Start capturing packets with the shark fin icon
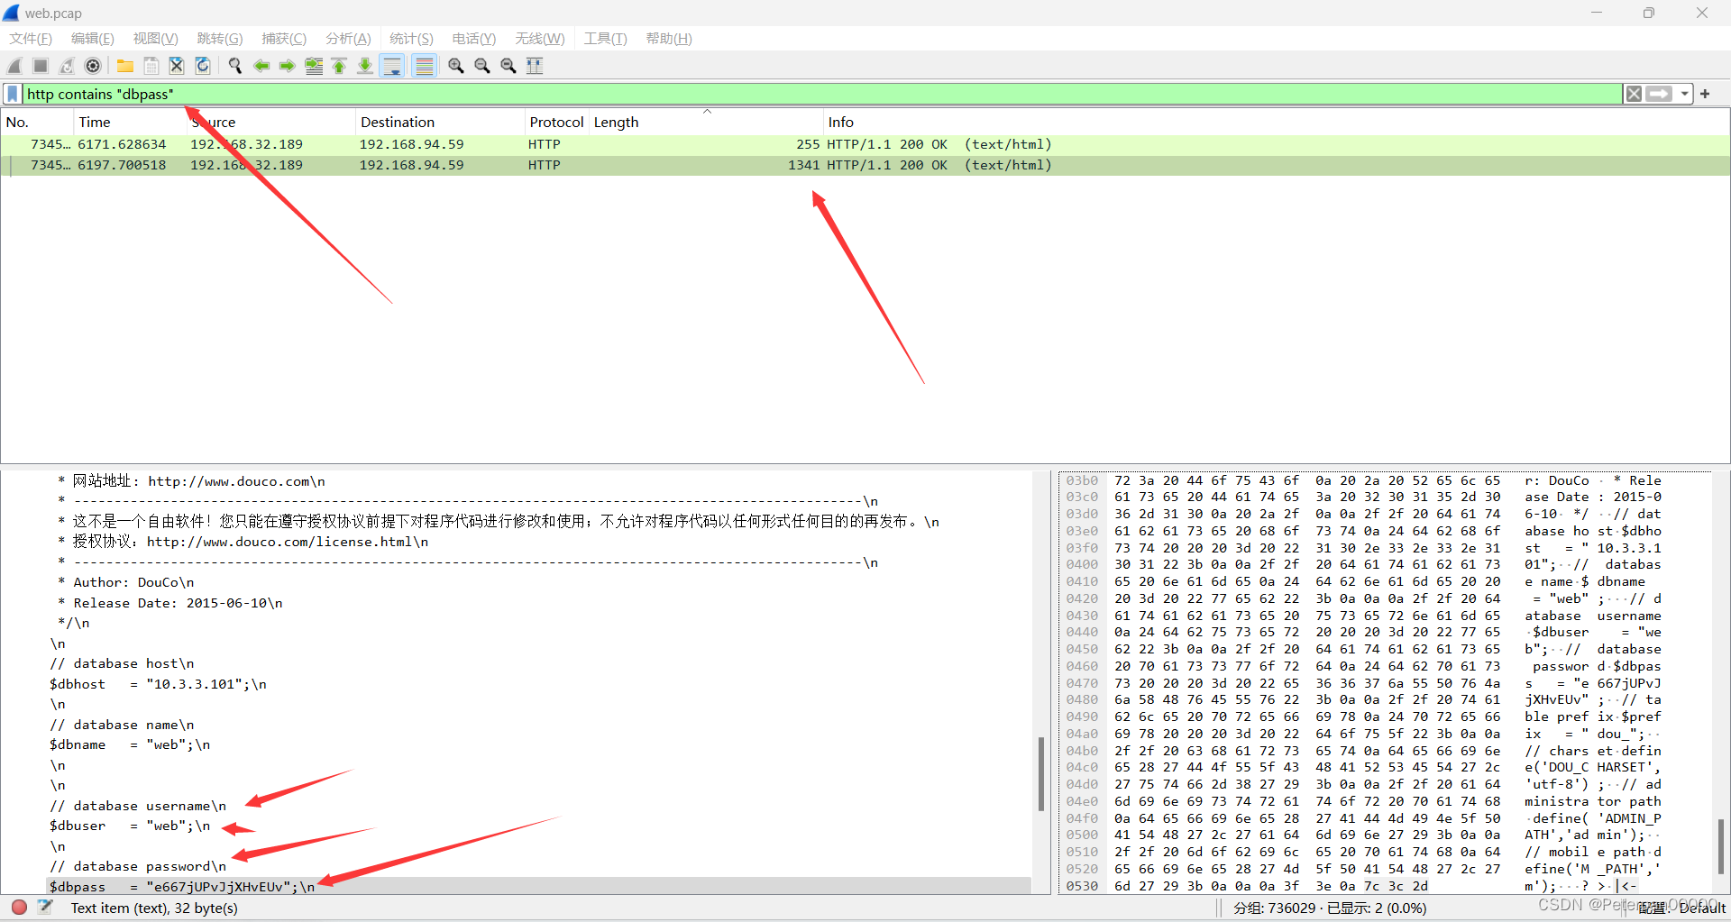The width and height of the screenshot is (1731, 922). (x=14, y=66)
